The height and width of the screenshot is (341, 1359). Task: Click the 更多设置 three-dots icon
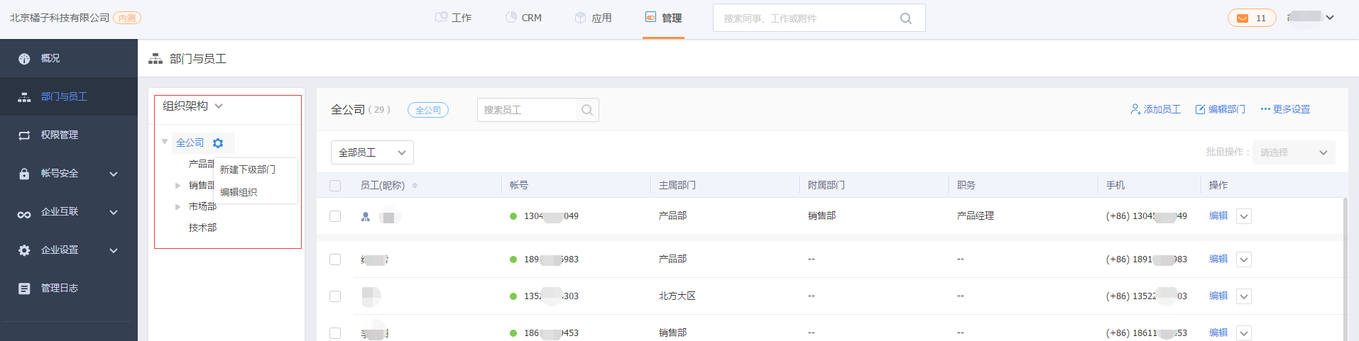(1265, 109)
